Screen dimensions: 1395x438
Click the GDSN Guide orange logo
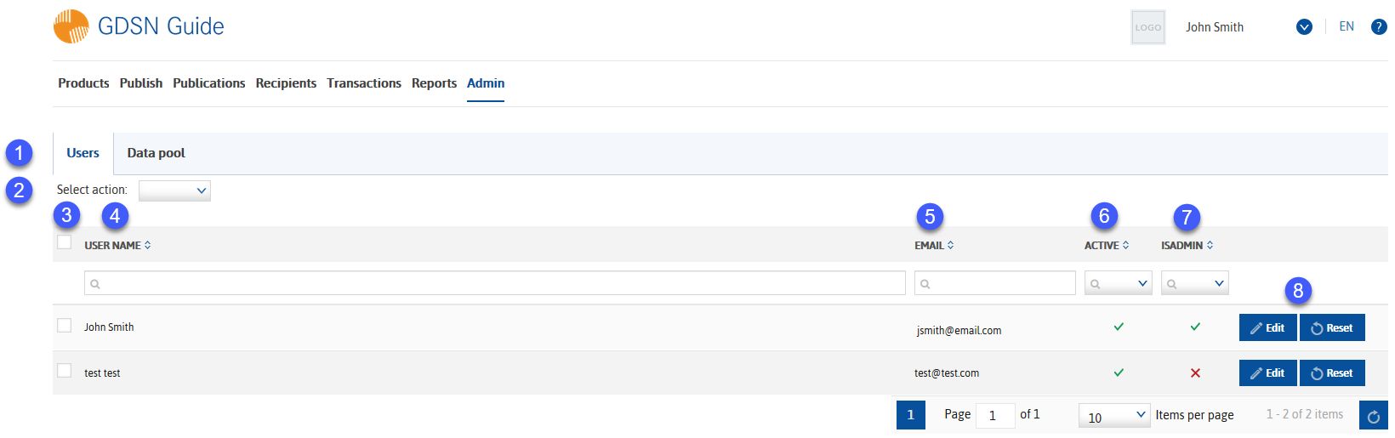click(71, 26)
